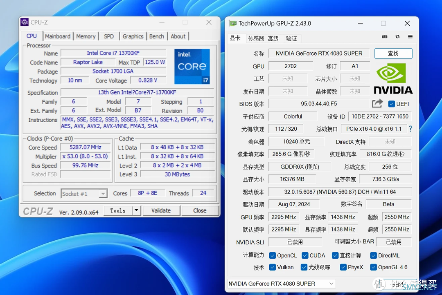The image size is (442, 295).
Task: Toggle the CUDA checkbox
Action: (305, 255)
